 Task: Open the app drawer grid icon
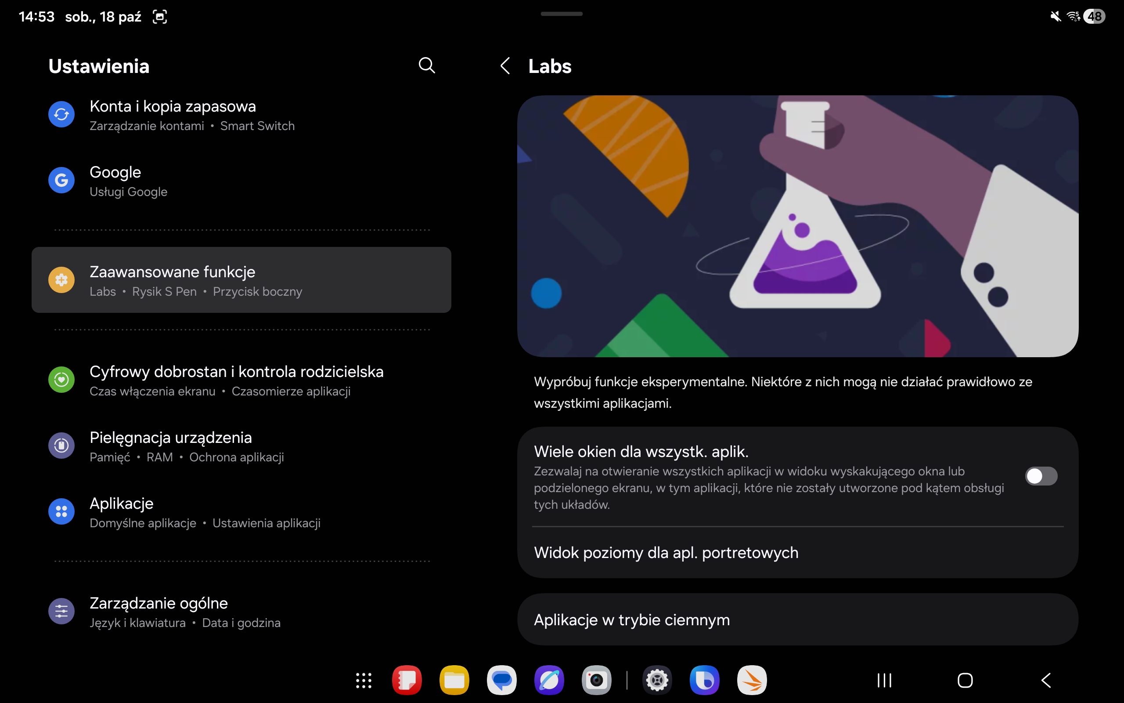[x=364, y=680]
